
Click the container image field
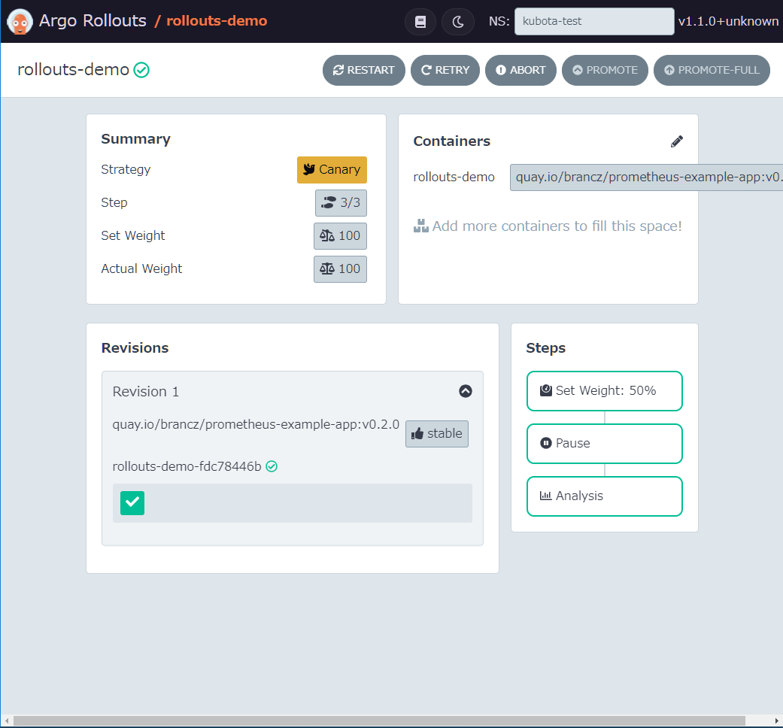pos(646,177)
